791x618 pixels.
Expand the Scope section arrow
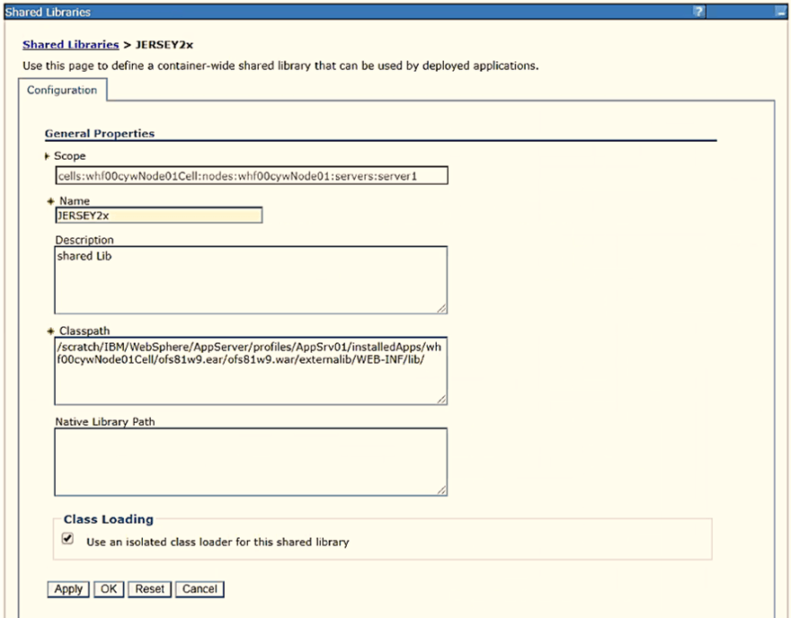click(x=48, y=156)
